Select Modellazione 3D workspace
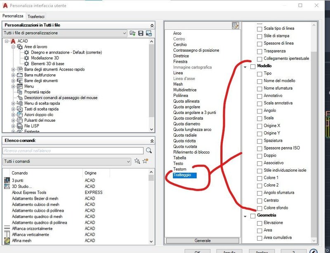The image size is (330, 253). point(45,58)
